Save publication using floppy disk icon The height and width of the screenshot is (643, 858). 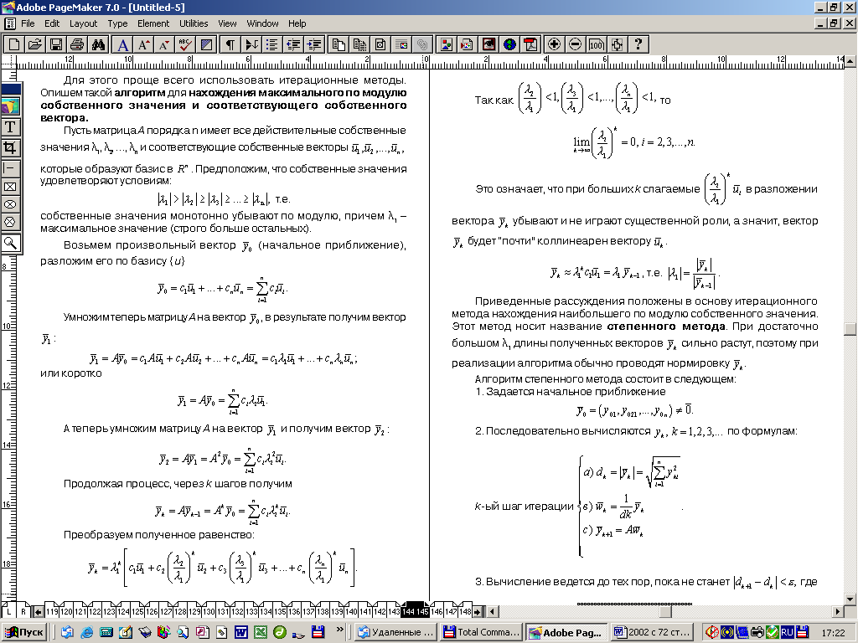point(56,44)
